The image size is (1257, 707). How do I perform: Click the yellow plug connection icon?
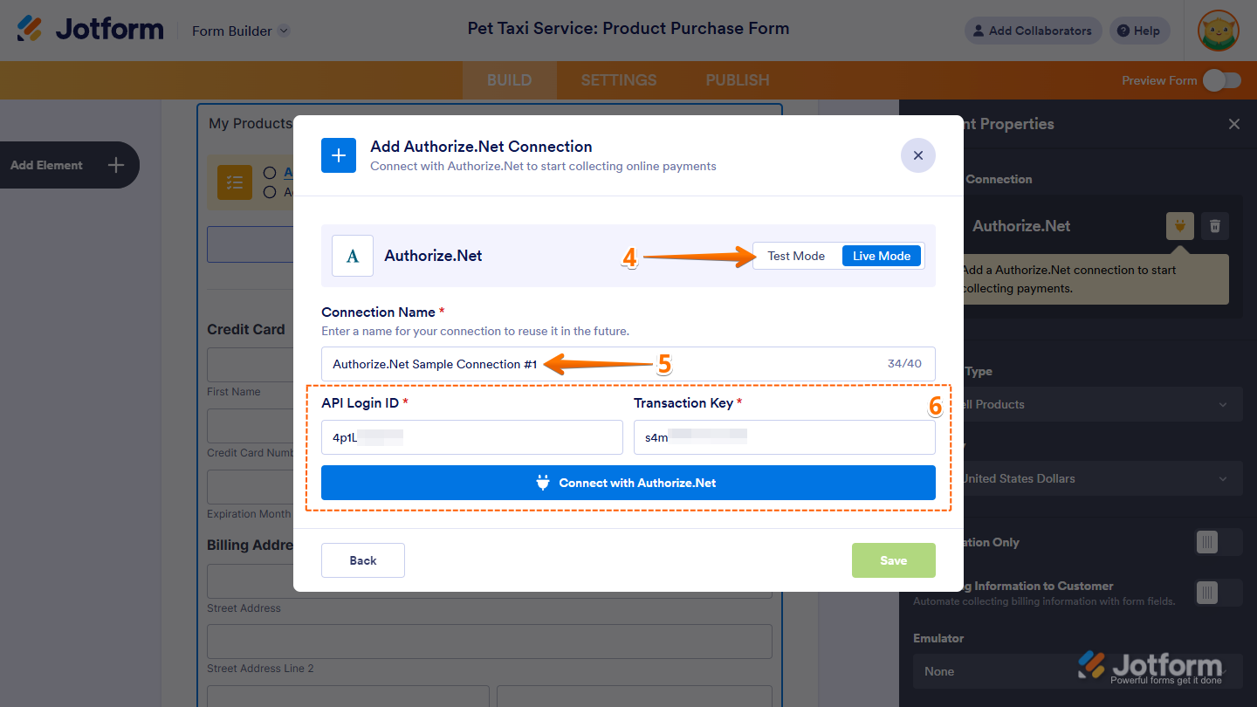tap(1180, 226)
